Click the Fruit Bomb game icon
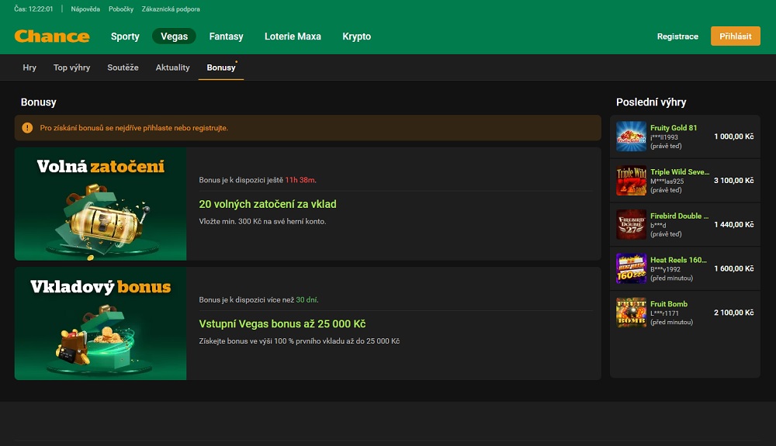The width and height of the screenshot is (776, 446). tap(631, 313)
